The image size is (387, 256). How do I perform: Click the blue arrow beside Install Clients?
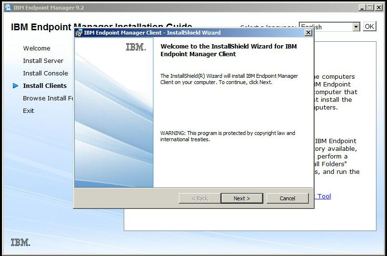click(x=15, y=86)
